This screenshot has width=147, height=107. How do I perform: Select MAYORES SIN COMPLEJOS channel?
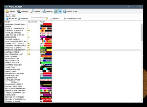[x=15, y=97]
